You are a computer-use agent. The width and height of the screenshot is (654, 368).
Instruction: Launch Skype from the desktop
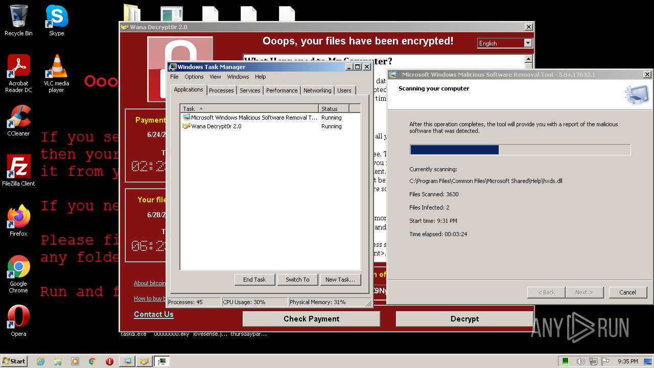(x=56, y=20)
